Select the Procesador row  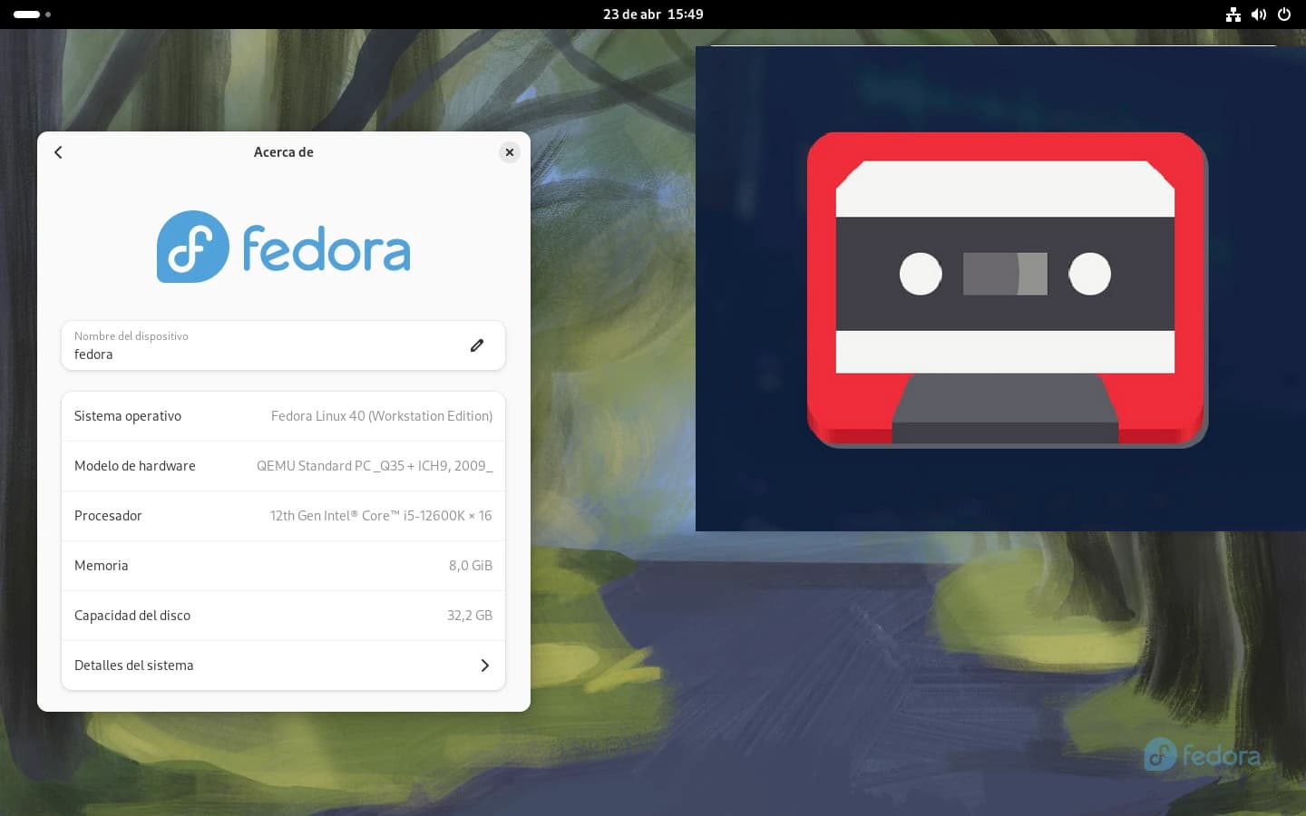point(283,516)
